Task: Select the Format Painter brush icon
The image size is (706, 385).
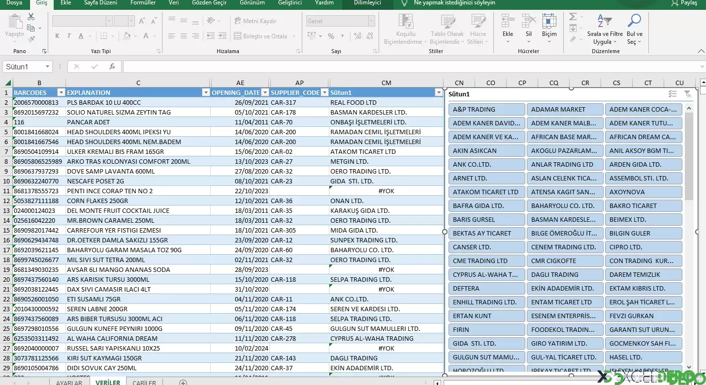Action: (x=31, y=39)
